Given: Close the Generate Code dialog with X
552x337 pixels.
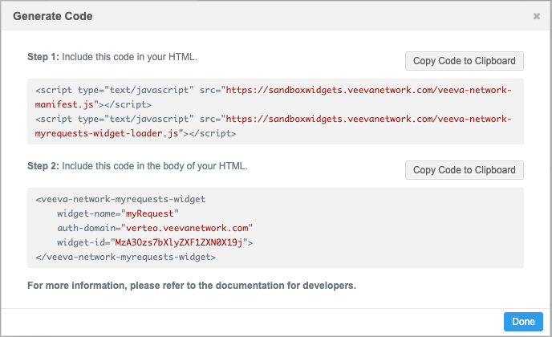Looking at the screenshot, I should click(x=536, y=16).
